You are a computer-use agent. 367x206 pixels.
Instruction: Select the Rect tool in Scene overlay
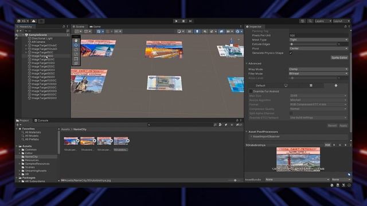[76, 58]
